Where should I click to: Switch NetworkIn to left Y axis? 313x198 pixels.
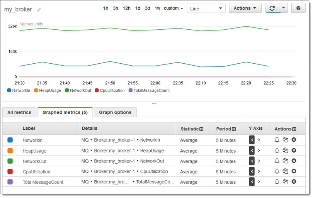coord(252,140)
